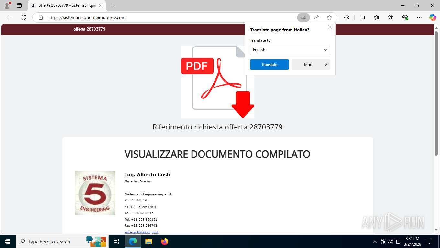The height and width of the screenshot is (248, 440).
Task: Open Collections icon
Action: (x=391, y=17)
